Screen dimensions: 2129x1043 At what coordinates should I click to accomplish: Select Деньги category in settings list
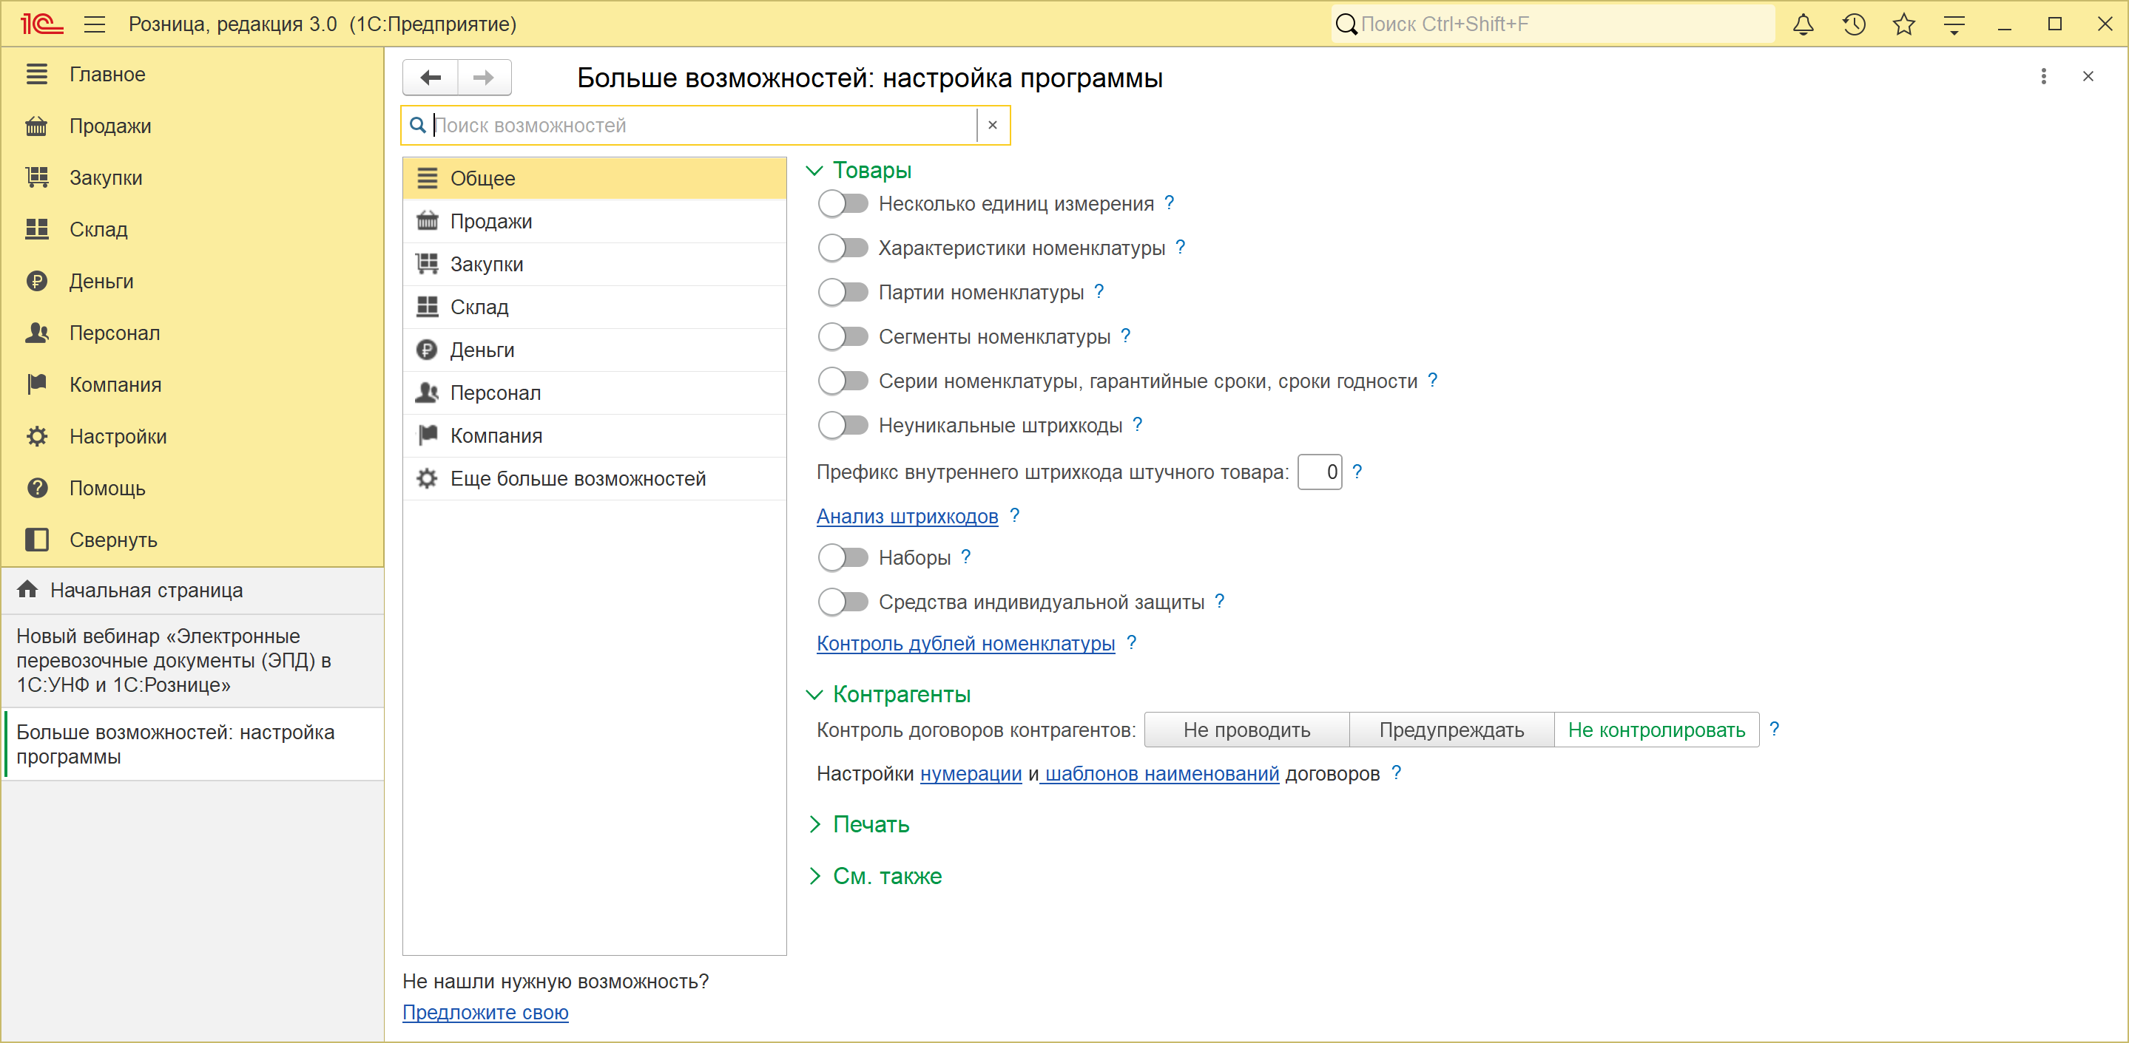tap(593, 350)
